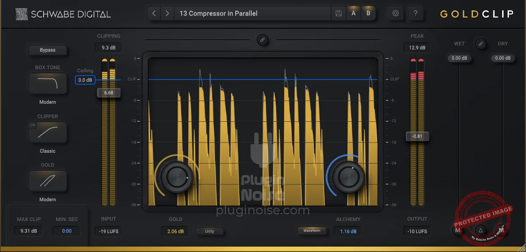
Task: Click the Peak 12.9 dB readout
Action: [x=417, y=48]
